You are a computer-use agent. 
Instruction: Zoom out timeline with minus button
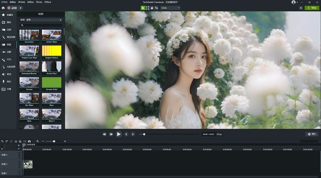point(43,141)
